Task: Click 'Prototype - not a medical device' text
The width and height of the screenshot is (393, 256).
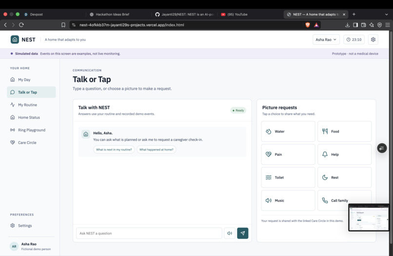Action: (x=355, y=54)
